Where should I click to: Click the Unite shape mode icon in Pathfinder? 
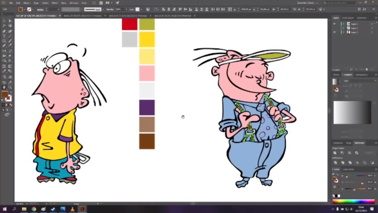point(335,153)
